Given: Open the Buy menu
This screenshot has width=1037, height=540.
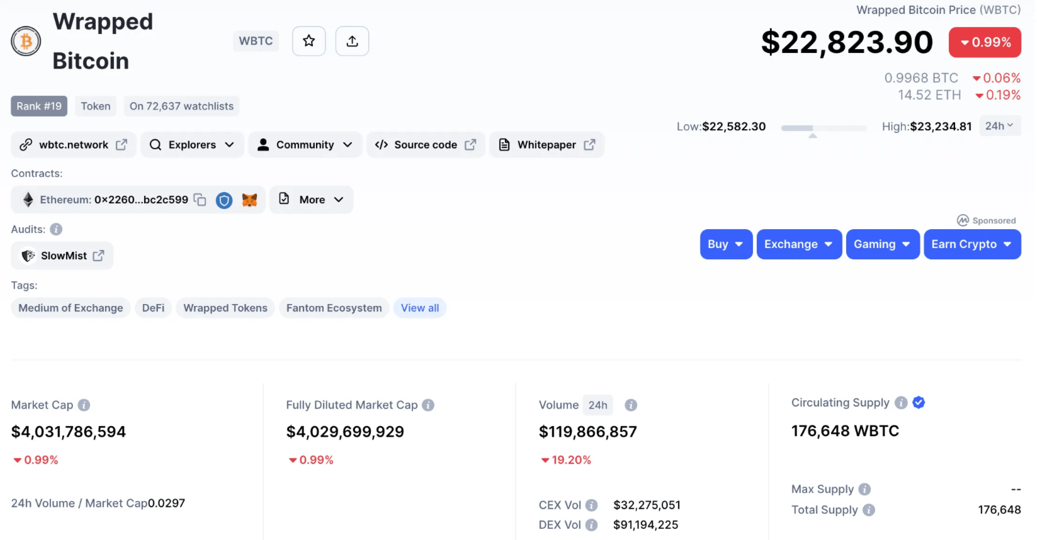Looking at the screenshot, I should 725,244.
